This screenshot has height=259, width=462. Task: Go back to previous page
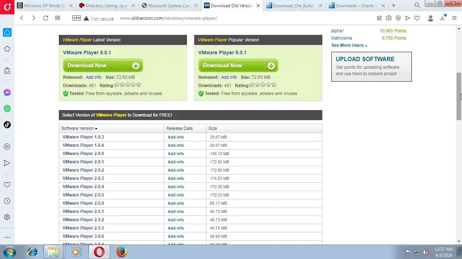coord(22,18)
